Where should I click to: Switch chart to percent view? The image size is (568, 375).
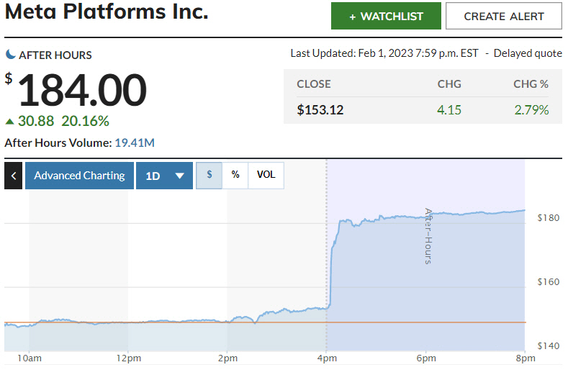coord(235,175)
